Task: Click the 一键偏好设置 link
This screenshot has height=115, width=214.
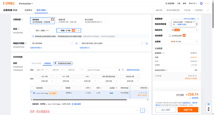Action: pyautogui.click(x=181, y=25)
